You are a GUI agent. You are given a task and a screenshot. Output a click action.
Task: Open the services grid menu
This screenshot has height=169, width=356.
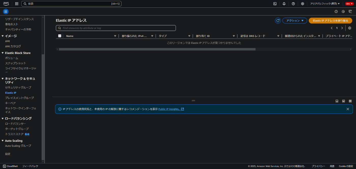17,4
